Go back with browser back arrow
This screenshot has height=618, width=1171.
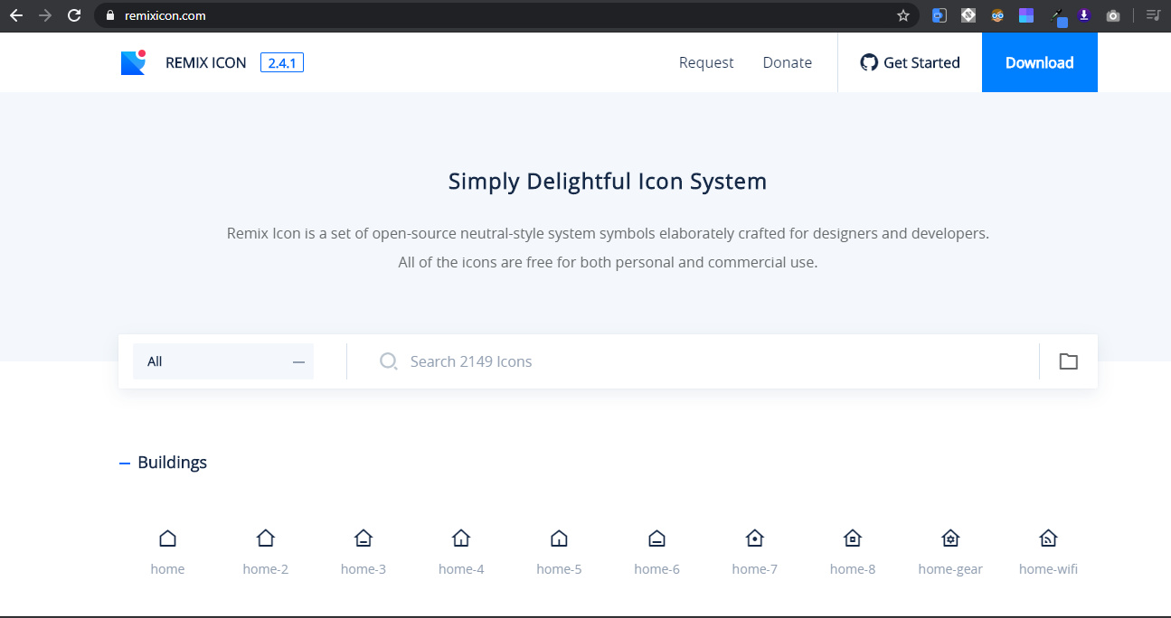coord(16,15)
